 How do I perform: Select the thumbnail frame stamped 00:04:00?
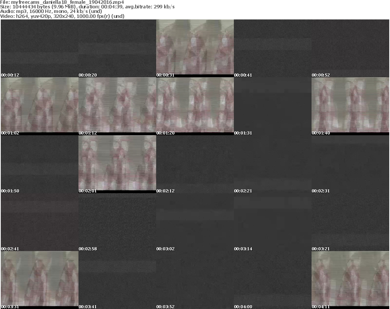(273, 280)
